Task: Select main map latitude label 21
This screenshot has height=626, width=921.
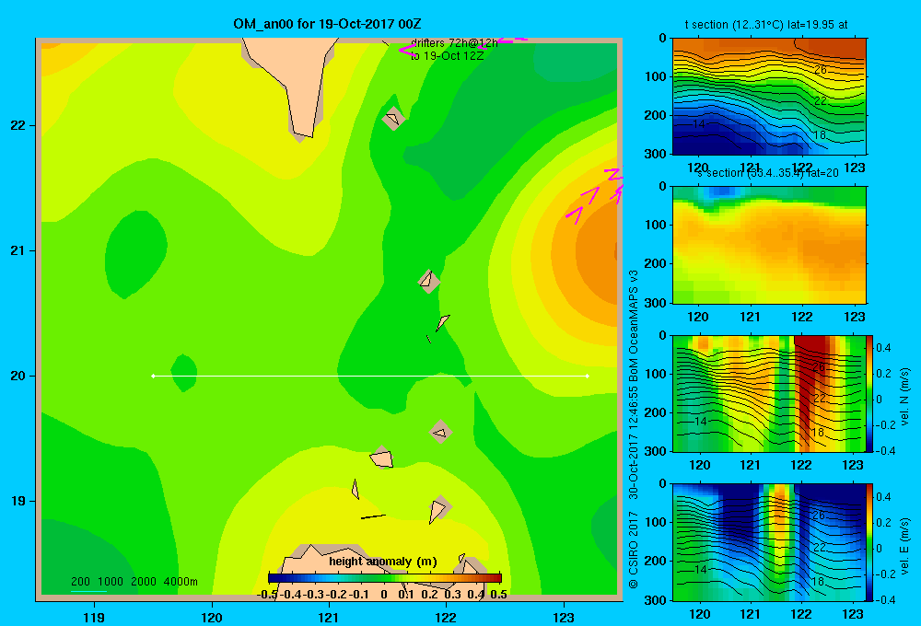Action: [18, 250]
